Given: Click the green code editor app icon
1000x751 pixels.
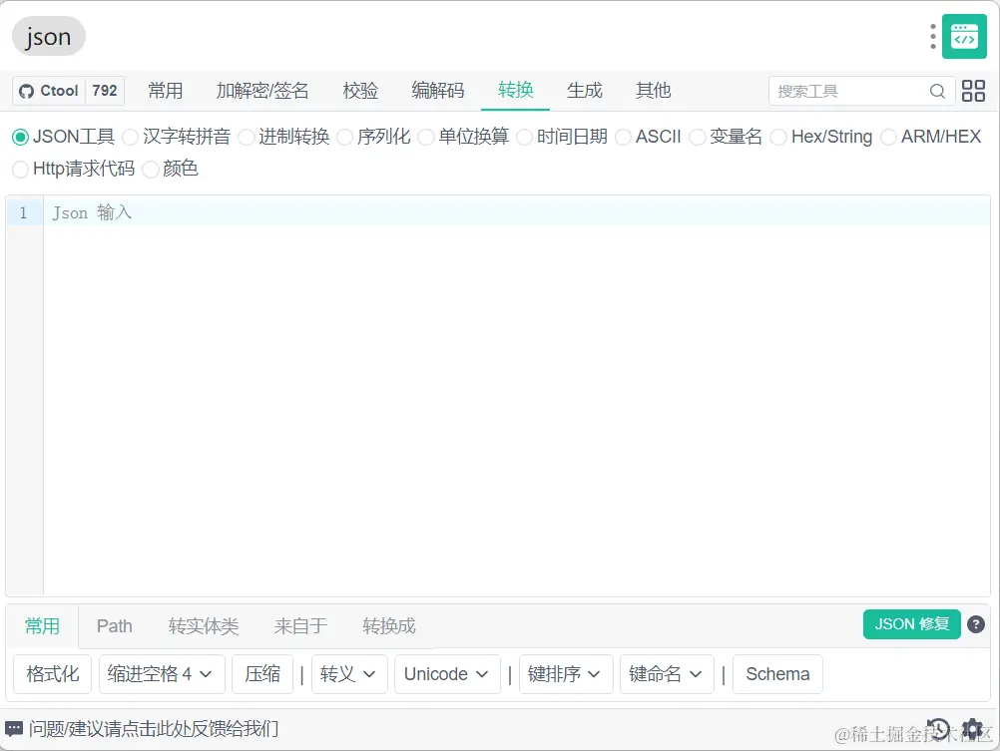Looking at the screenshot, I should pyautogui.click(x=963, y=36).
